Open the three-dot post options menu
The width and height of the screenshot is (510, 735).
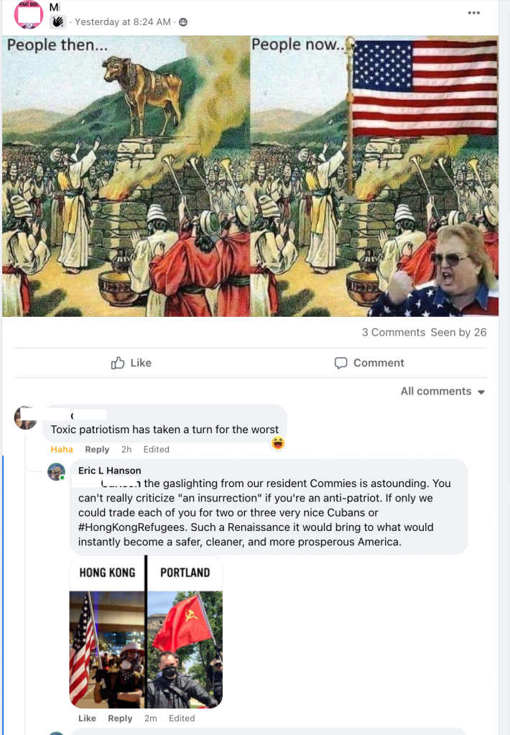click(x=473, y=13)
